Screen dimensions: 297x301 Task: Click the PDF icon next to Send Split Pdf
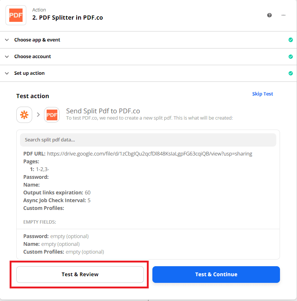52,115
